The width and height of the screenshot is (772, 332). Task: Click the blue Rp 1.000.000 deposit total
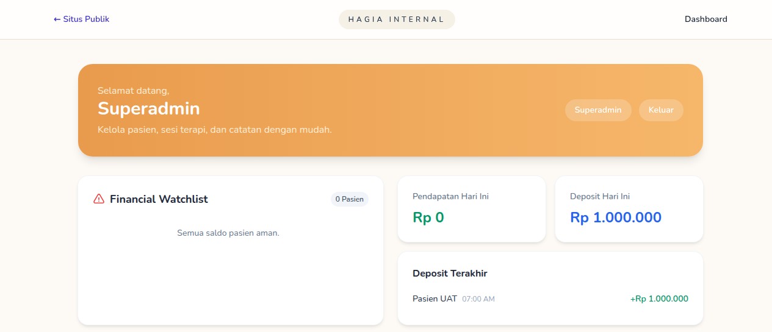pos(616,217)
